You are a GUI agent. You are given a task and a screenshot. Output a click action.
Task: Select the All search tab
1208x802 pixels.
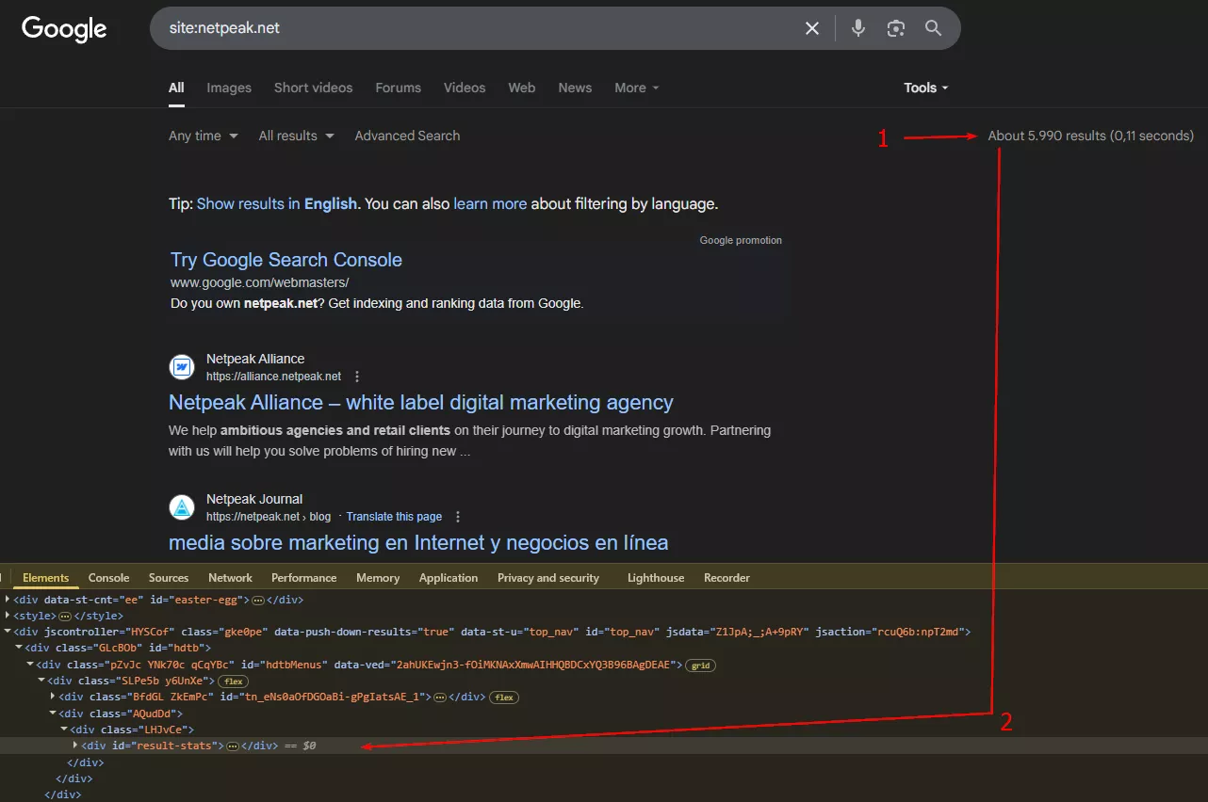176,88
